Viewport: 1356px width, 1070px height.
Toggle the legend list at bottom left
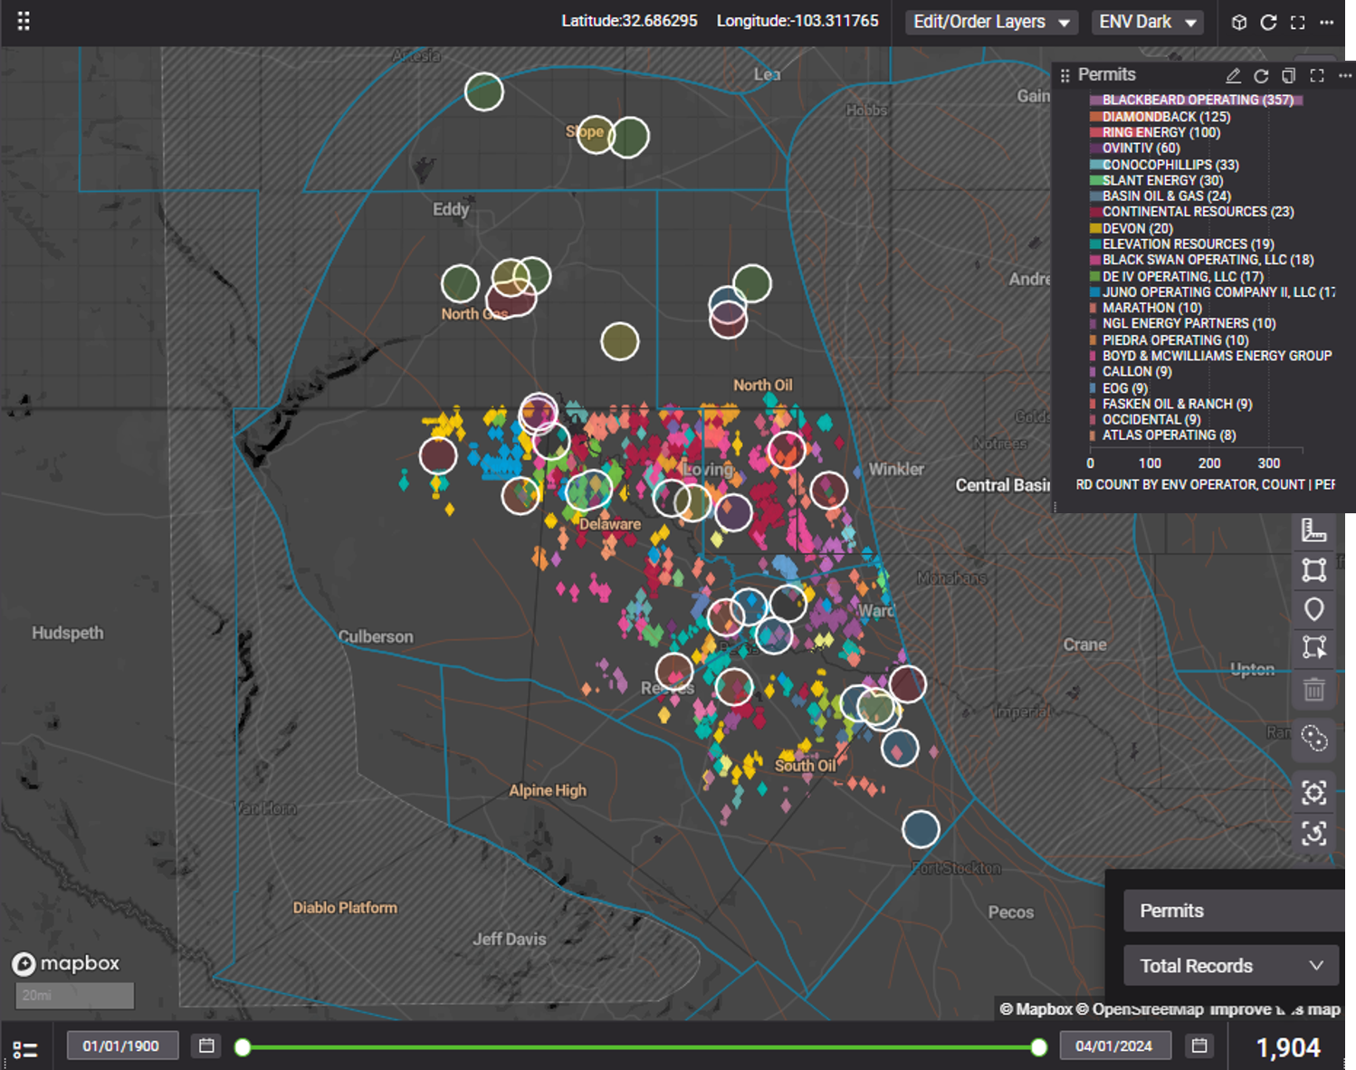click(x=25, y=1048)
